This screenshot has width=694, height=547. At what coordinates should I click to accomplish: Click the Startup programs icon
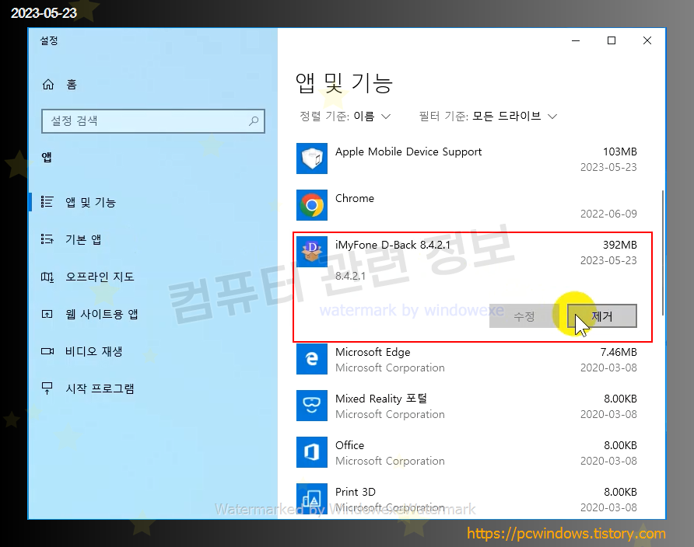47,388
